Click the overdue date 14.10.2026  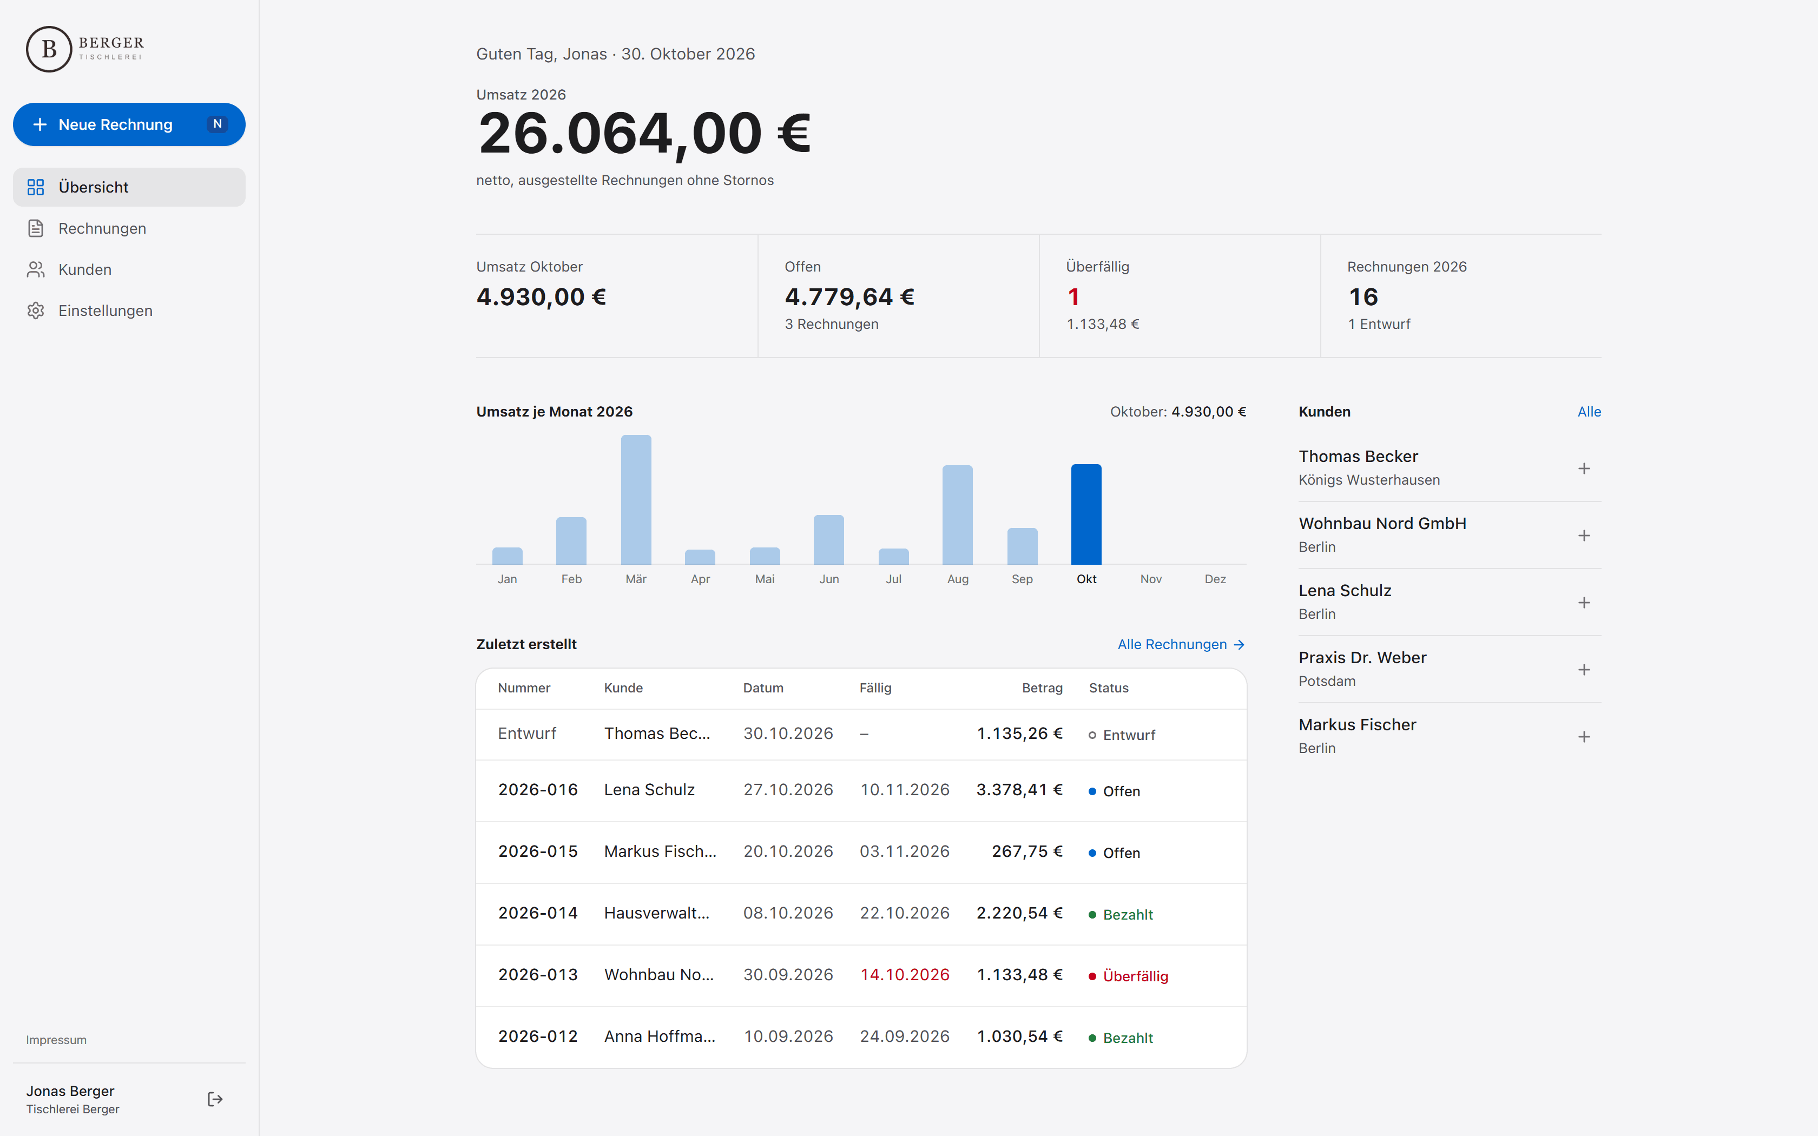pyautogui.click(x=905, y=974)
